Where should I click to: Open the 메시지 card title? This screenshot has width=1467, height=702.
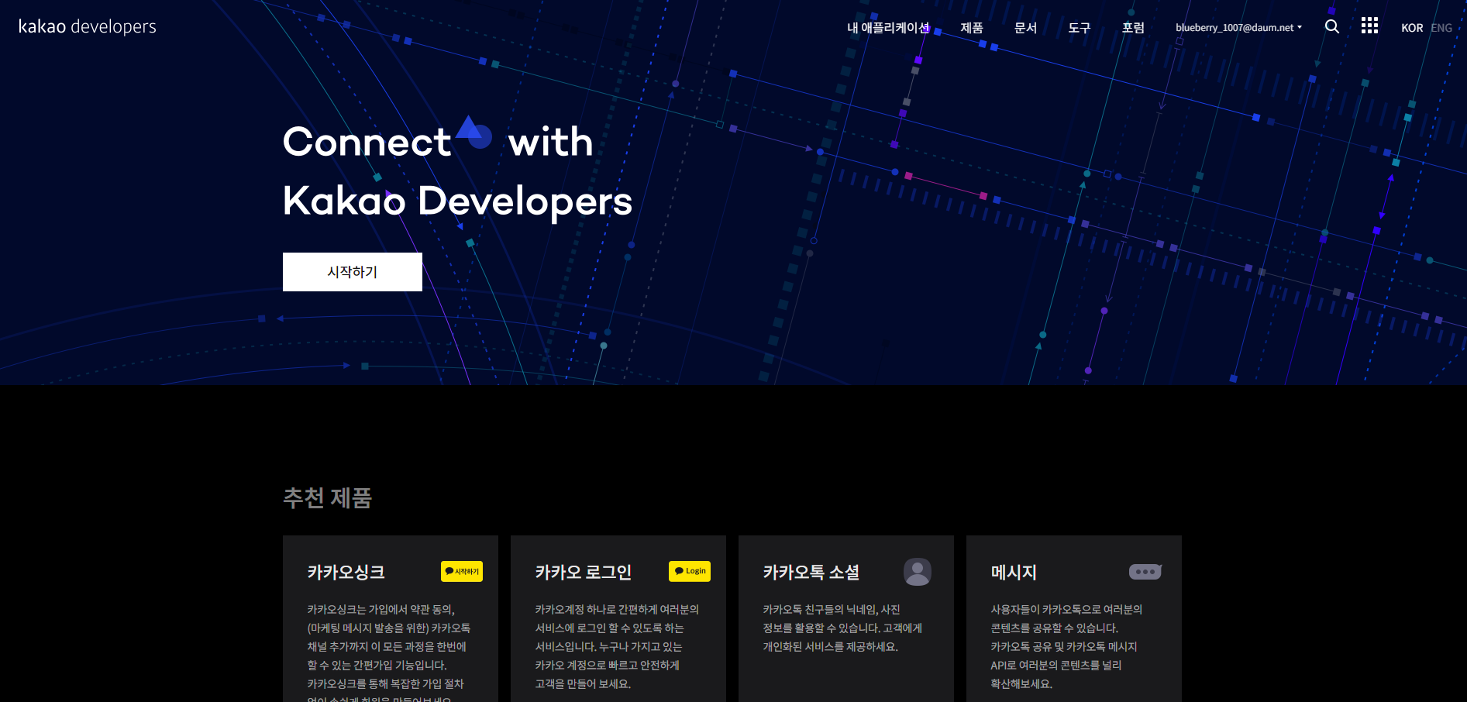tap(1014, 572)
